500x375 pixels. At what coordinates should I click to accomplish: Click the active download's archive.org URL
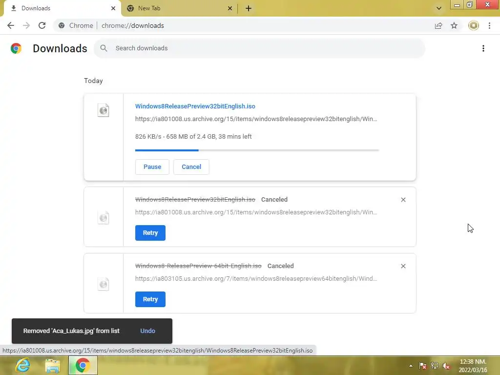[256, 119]
